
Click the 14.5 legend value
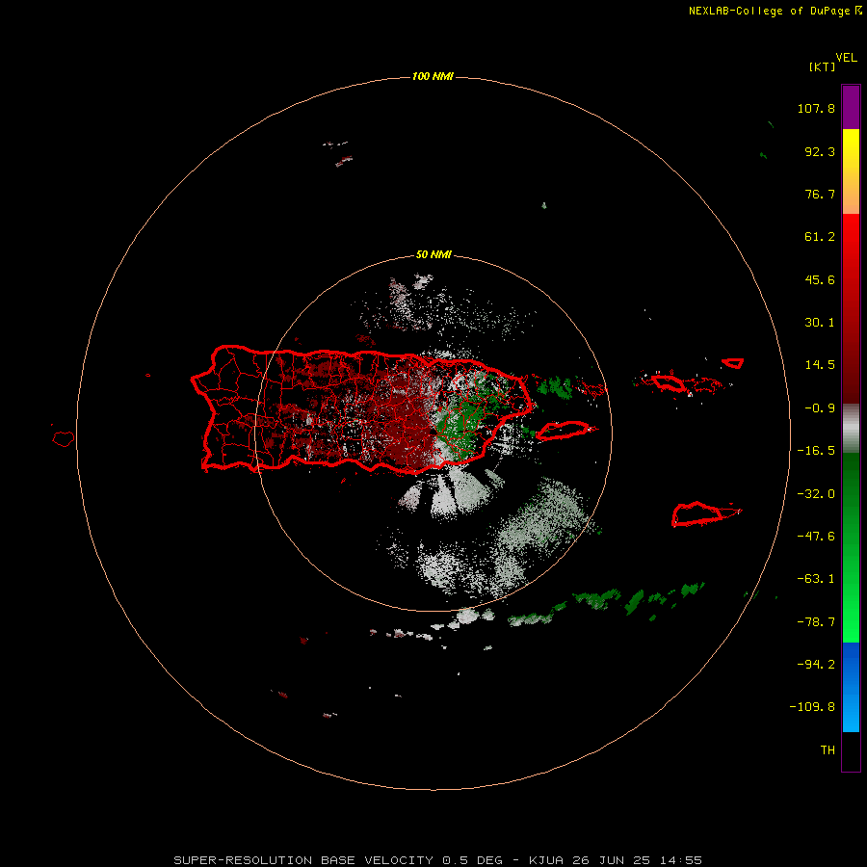820,365
